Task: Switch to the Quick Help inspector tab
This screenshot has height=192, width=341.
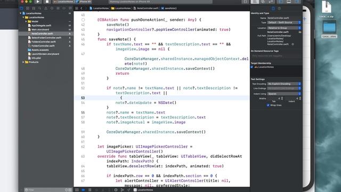Action: point(279,9)
